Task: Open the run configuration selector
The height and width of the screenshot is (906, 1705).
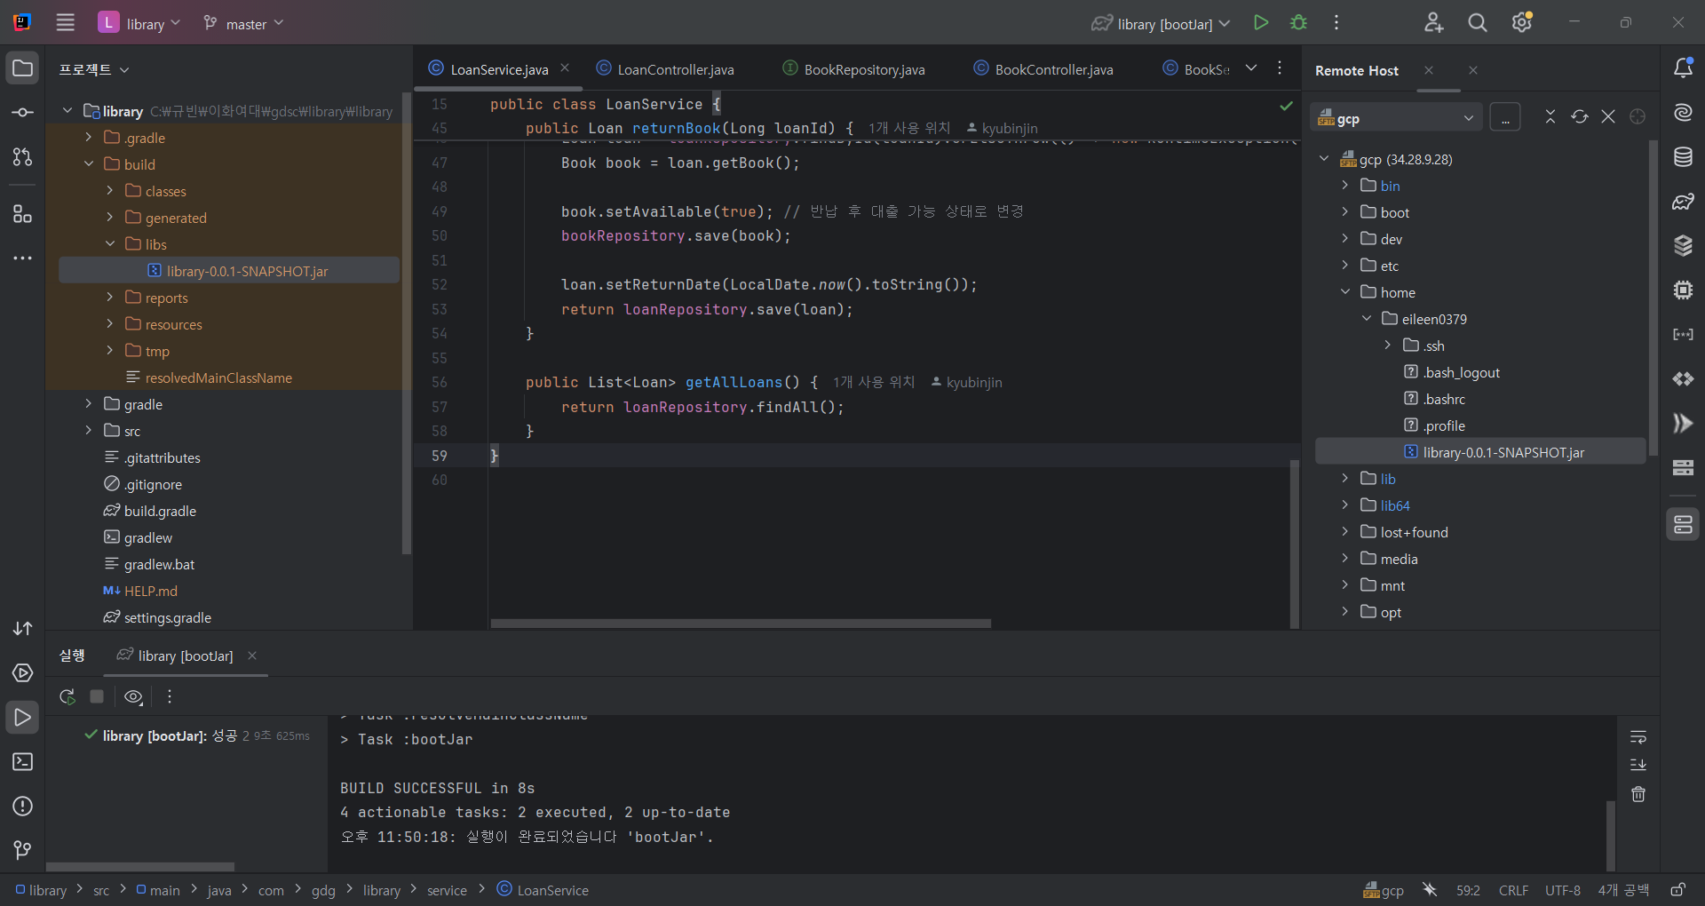Action: point(1161,24)
